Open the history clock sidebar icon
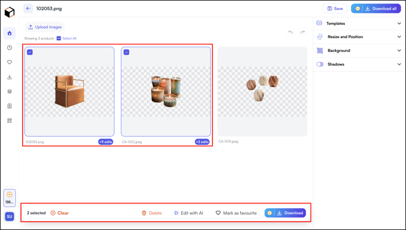406x230 pixels. click(10, 48)
